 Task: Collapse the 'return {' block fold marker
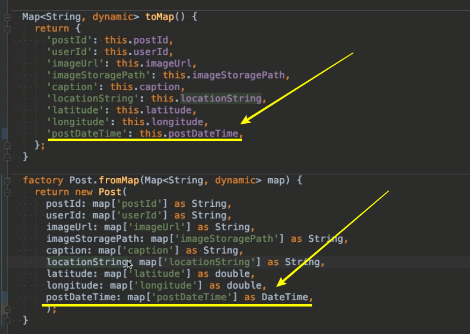click(x=7, y=29)
